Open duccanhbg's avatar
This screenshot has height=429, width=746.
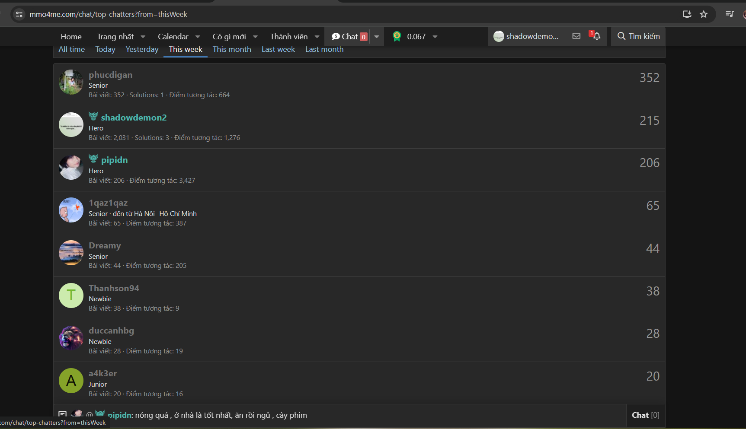pos(71,338)
